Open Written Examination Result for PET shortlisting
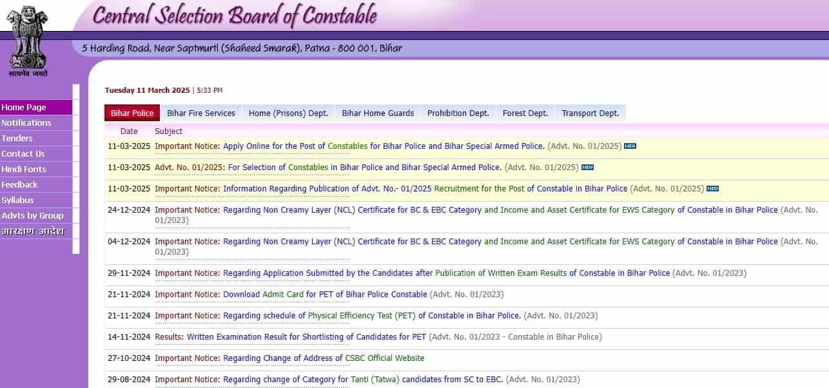Screen dimensions: 829x388 click(x=306, y=337)
